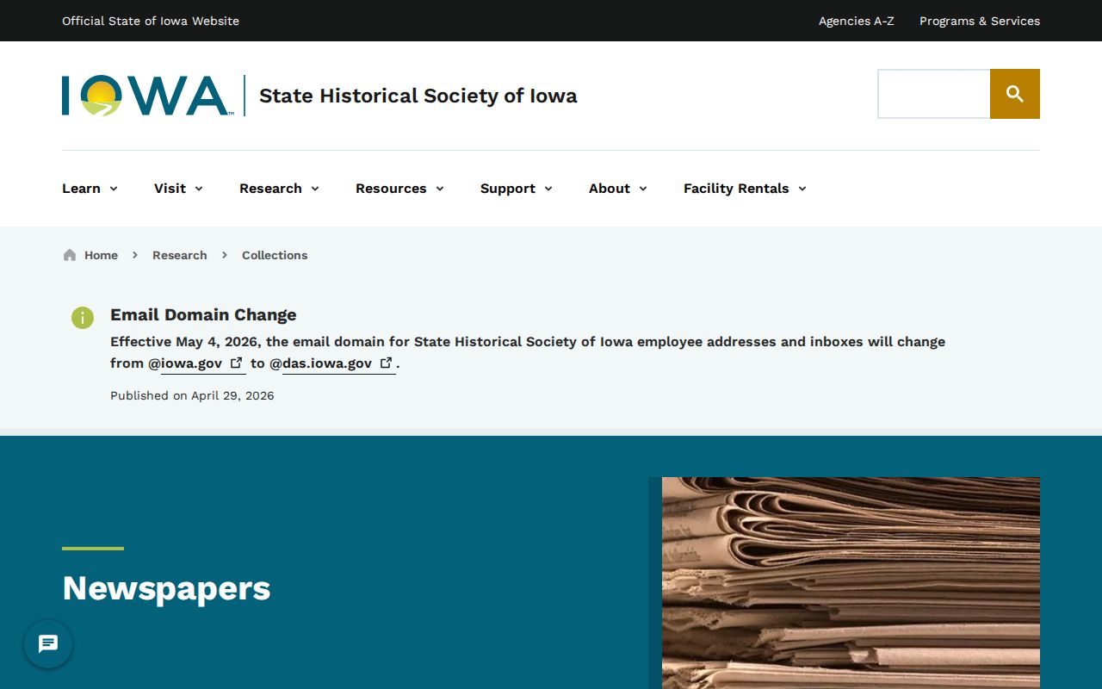Click the Iowa logo
Viewport: 1102px width, 689px height.
point(146,96)
